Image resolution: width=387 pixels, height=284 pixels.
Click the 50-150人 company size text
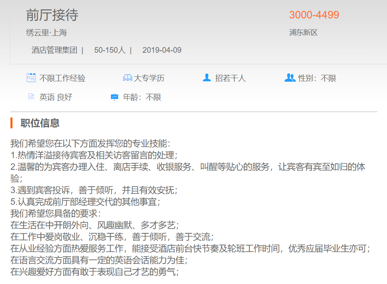pos(110,50)
